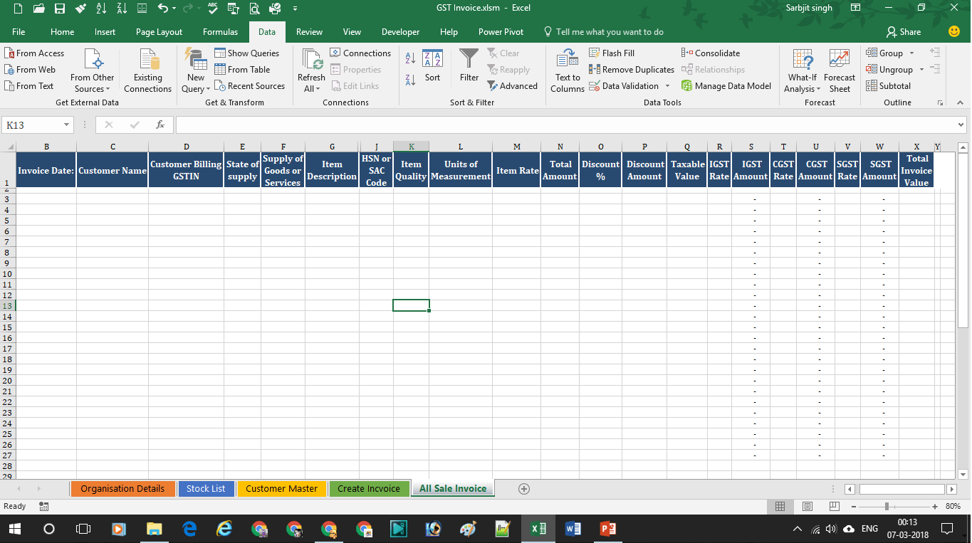
Task: Click the smiley feedback icon
Action: [954, 31]
